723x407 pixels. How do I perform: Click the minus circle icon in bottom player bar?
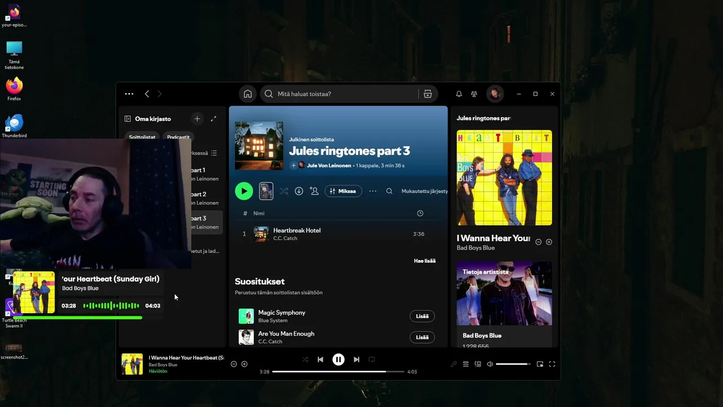[x=234, y=364]
